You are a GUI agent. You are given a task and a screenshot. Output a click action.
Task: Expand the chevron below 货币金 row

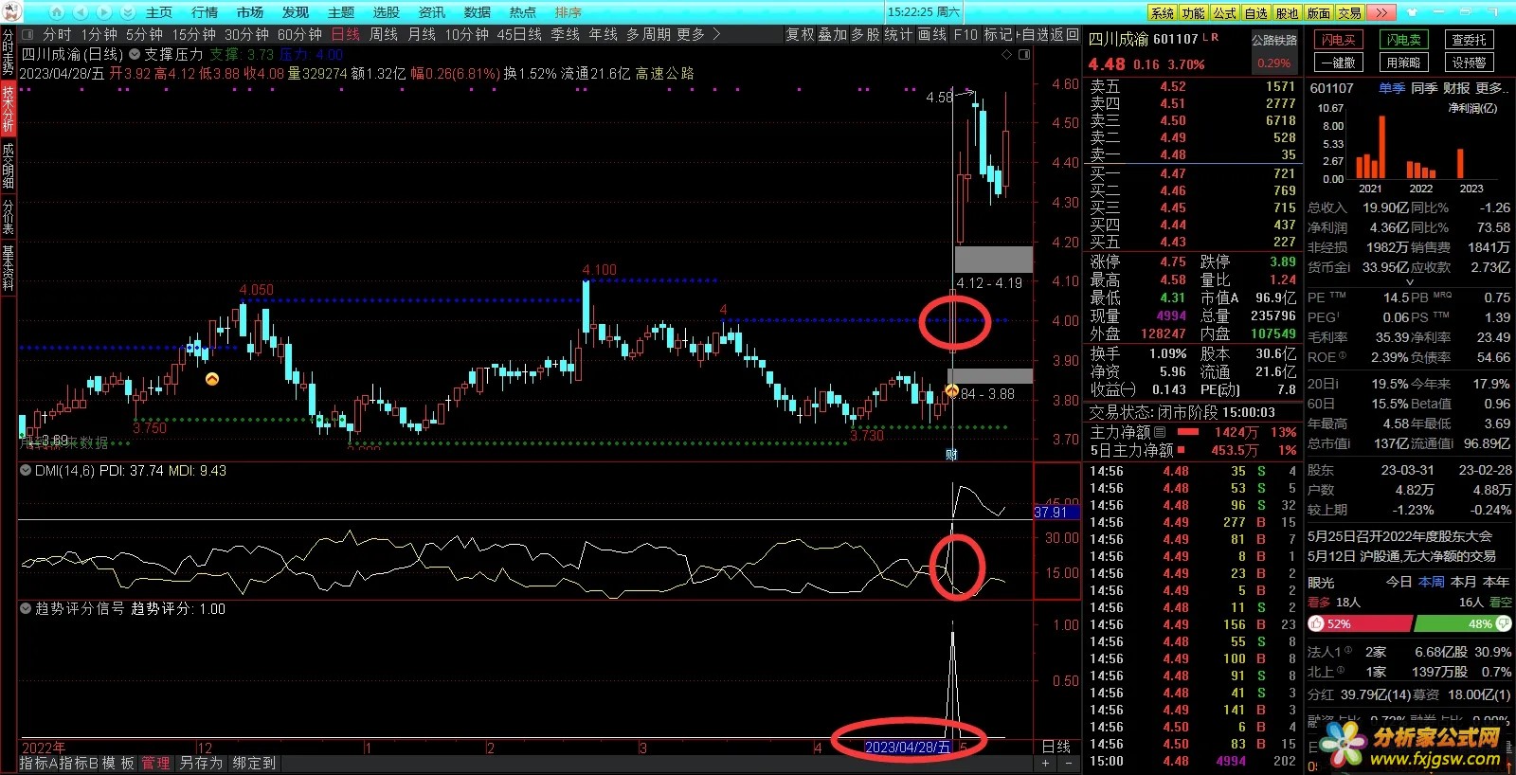point(1409,282)
